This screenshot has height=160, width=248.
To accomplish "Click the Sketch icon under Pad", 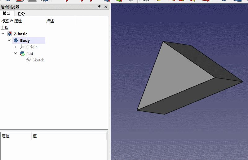I will tap(28, 60).
